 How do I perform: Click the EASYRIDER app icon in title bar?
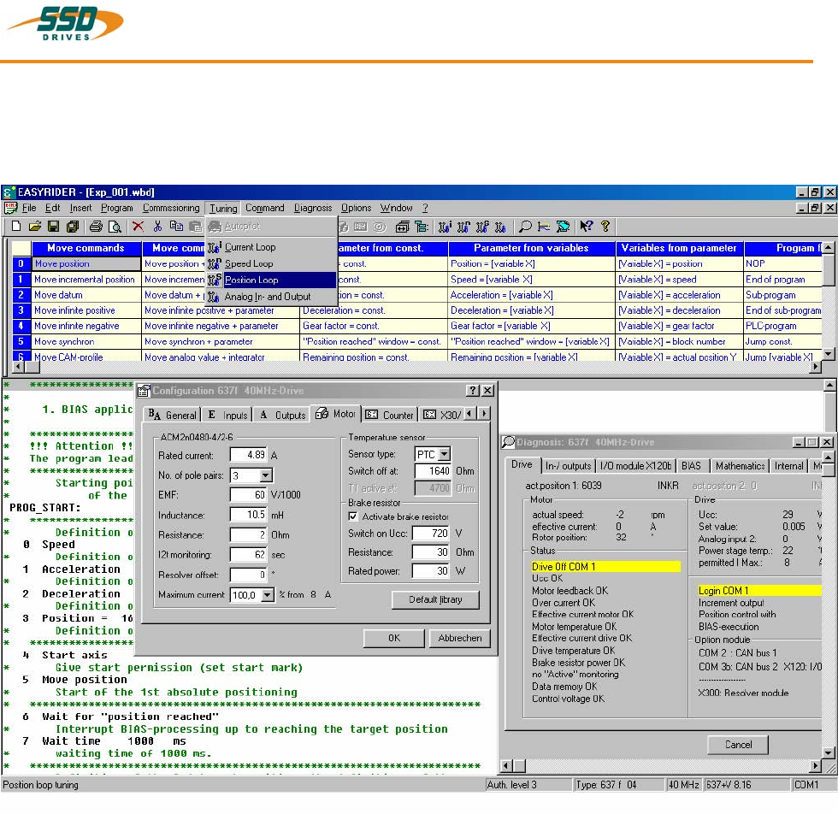pyautogui.click(x=9, y=192)
